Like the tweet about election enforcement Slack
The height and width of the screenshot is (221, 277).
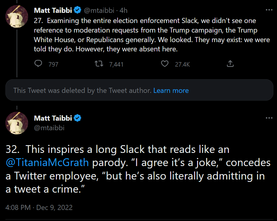click(165, 64)
